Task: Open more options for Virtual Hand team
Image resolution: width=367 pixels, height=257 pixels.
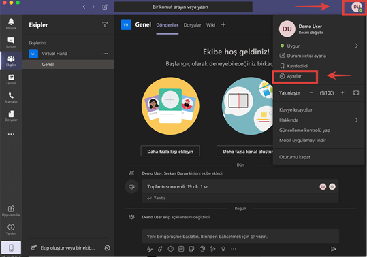Action: click(x=105, y=54)
